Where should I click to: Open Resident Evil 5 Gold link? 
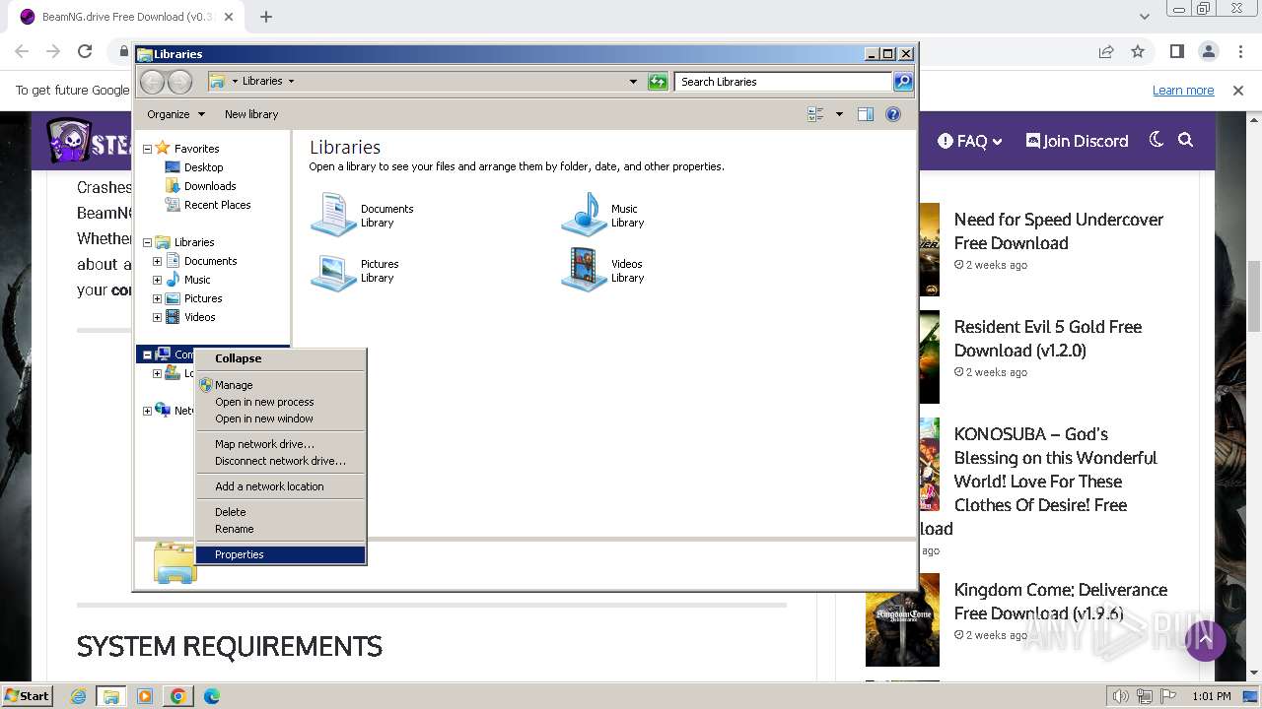1048,339
